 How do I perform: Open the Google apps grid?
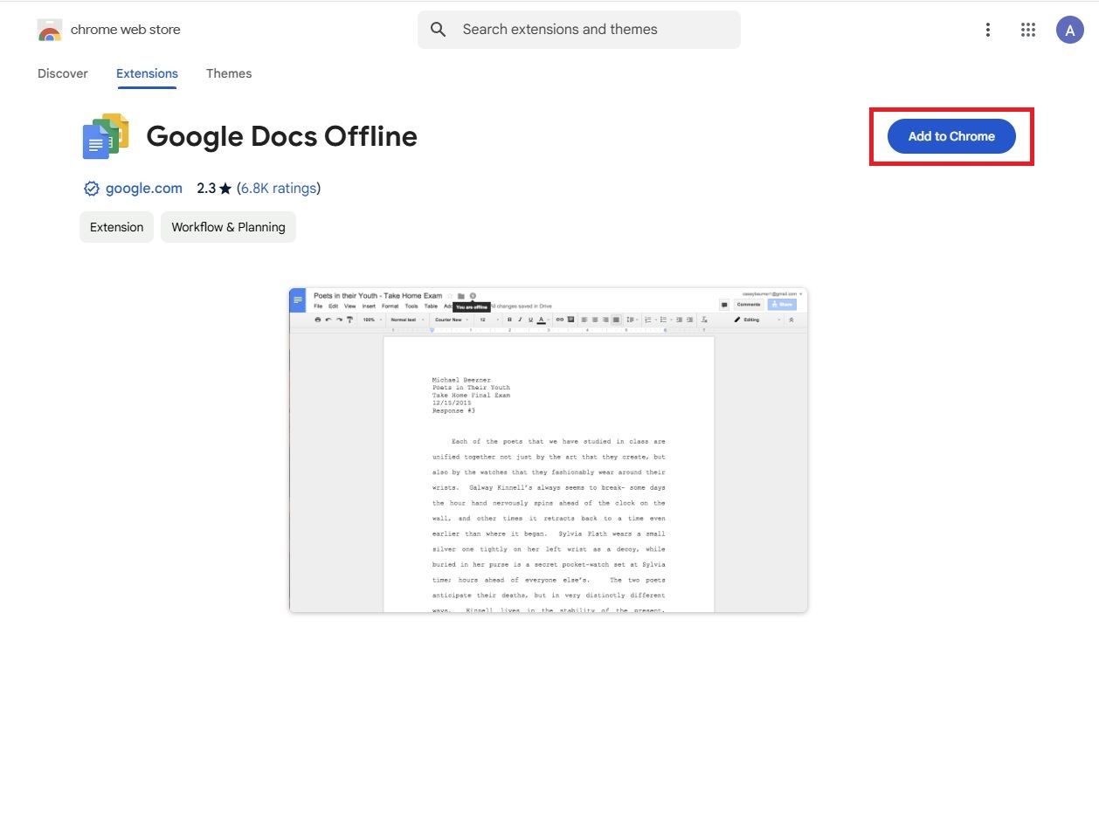tap(1028, 30)
